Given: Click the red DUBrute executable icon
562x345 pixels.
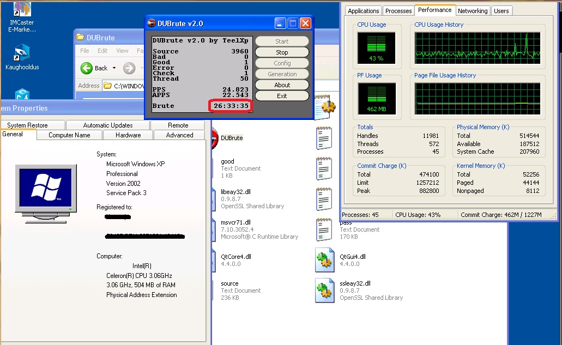Looking at the screenshot, I should pos(214,138).
